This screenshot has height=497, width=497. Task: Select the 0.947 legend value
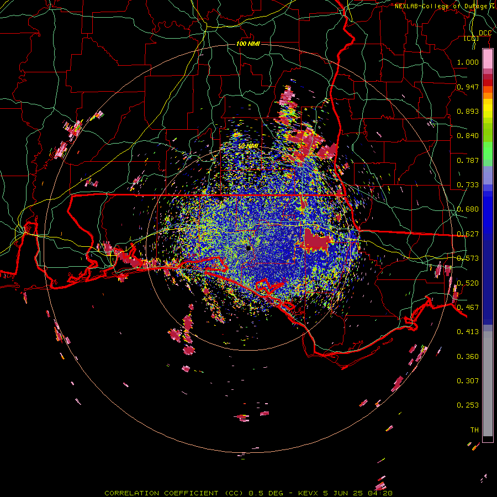point(468,87)
